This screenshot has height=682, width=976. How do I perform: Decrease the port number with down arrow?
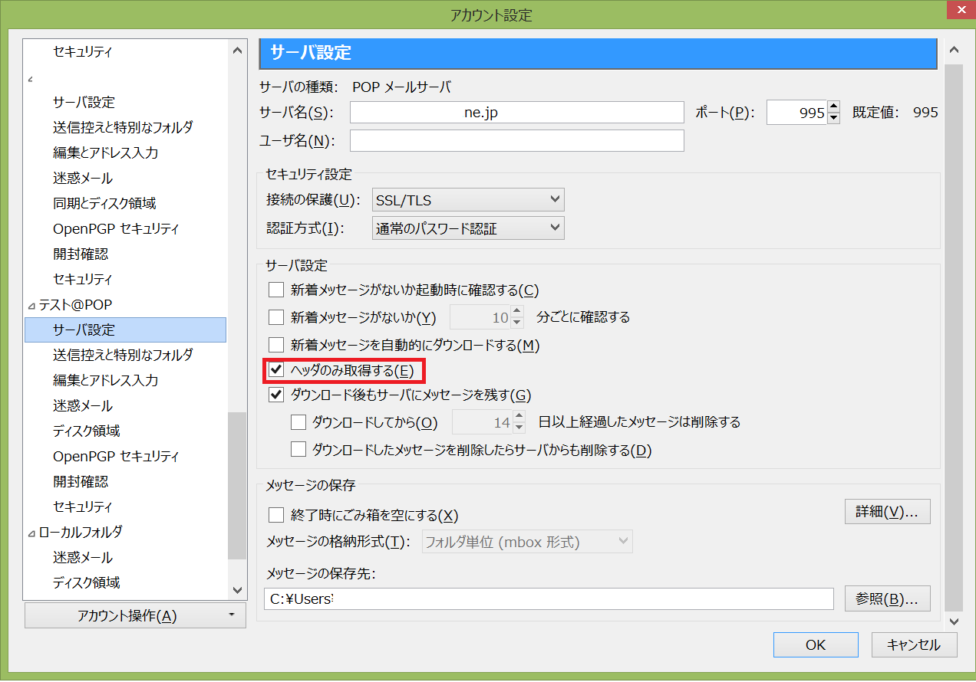(x=834, y=118)
